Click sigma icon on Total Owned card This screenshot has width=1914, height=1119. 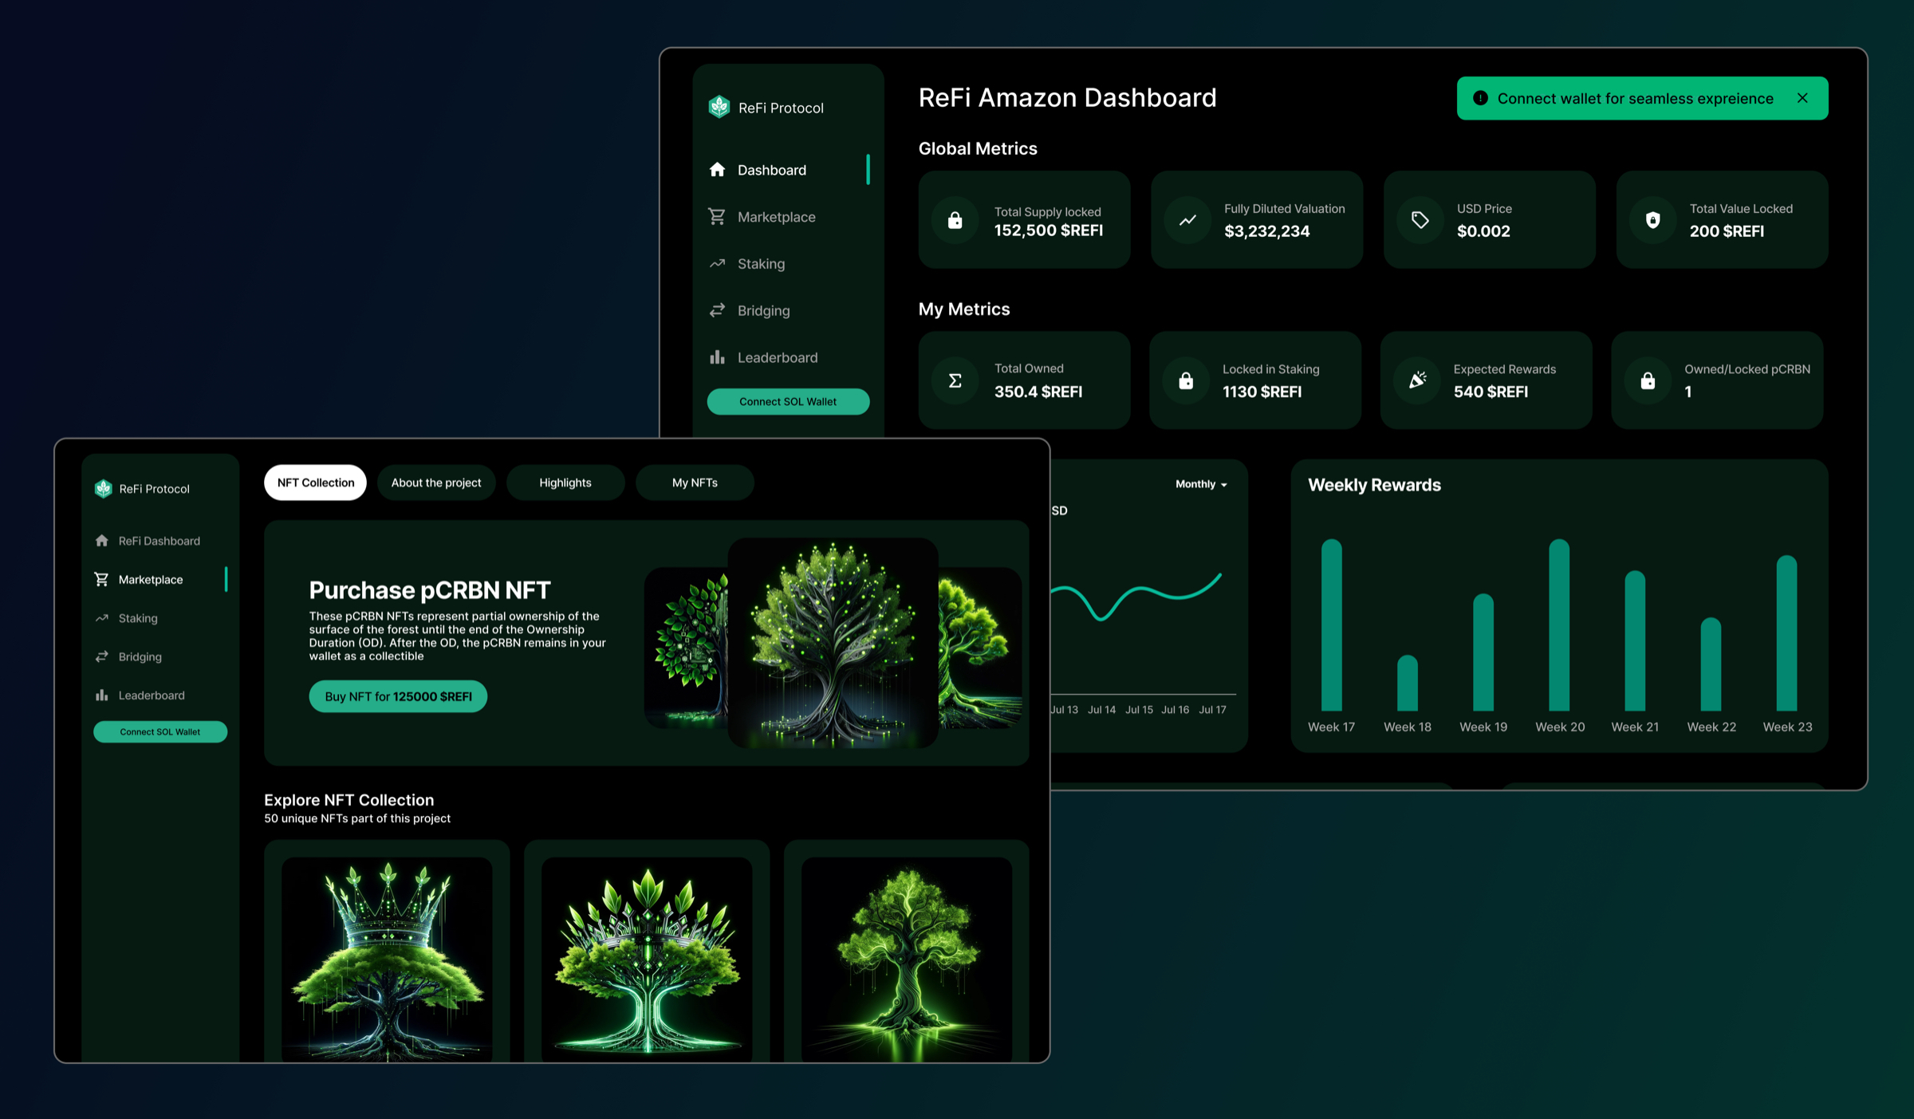[x=955, y=380]
